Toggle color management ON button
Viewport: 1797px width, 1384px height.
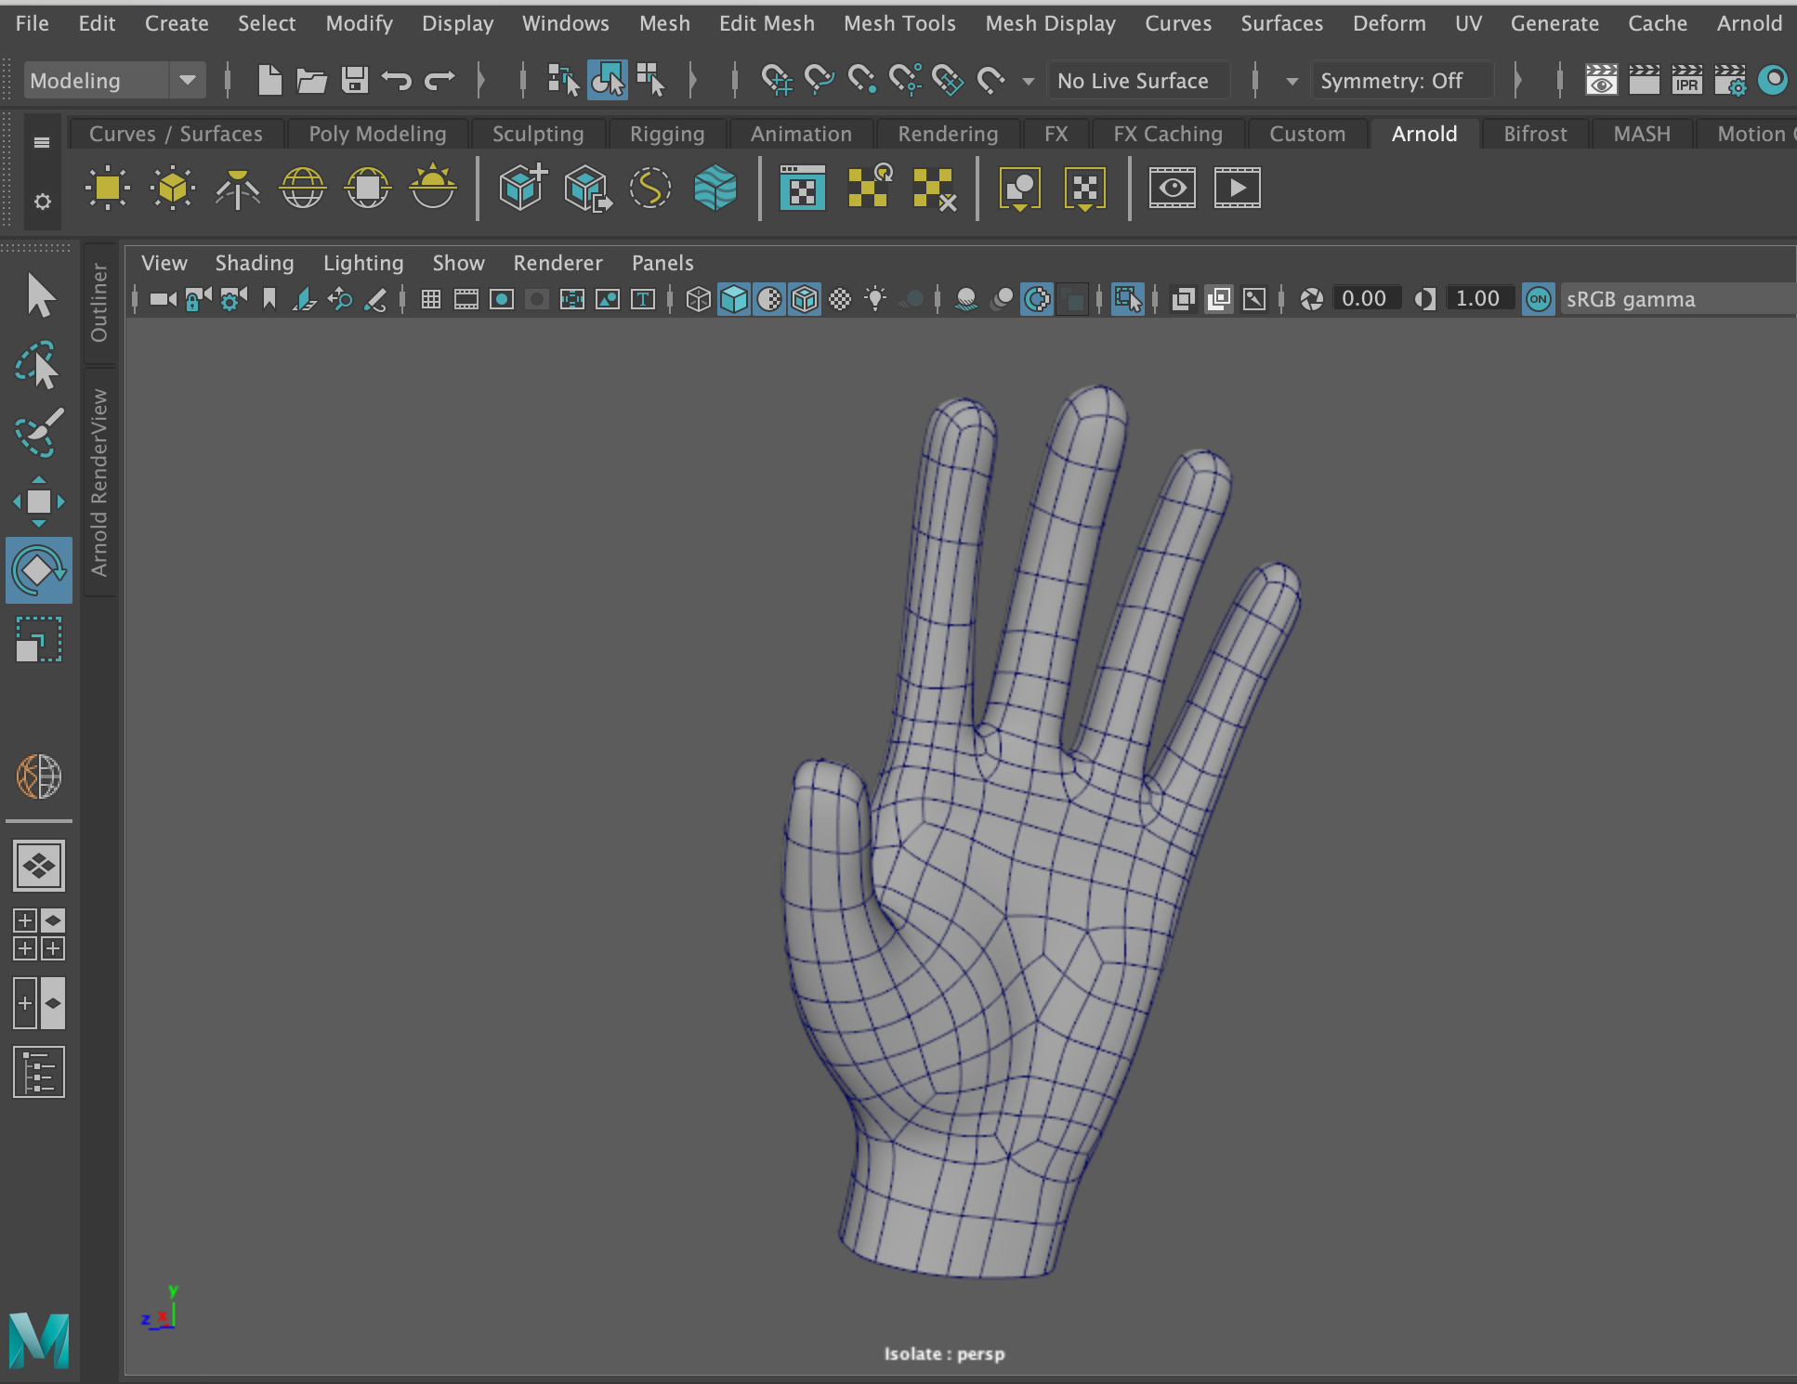click(1539, 299)
